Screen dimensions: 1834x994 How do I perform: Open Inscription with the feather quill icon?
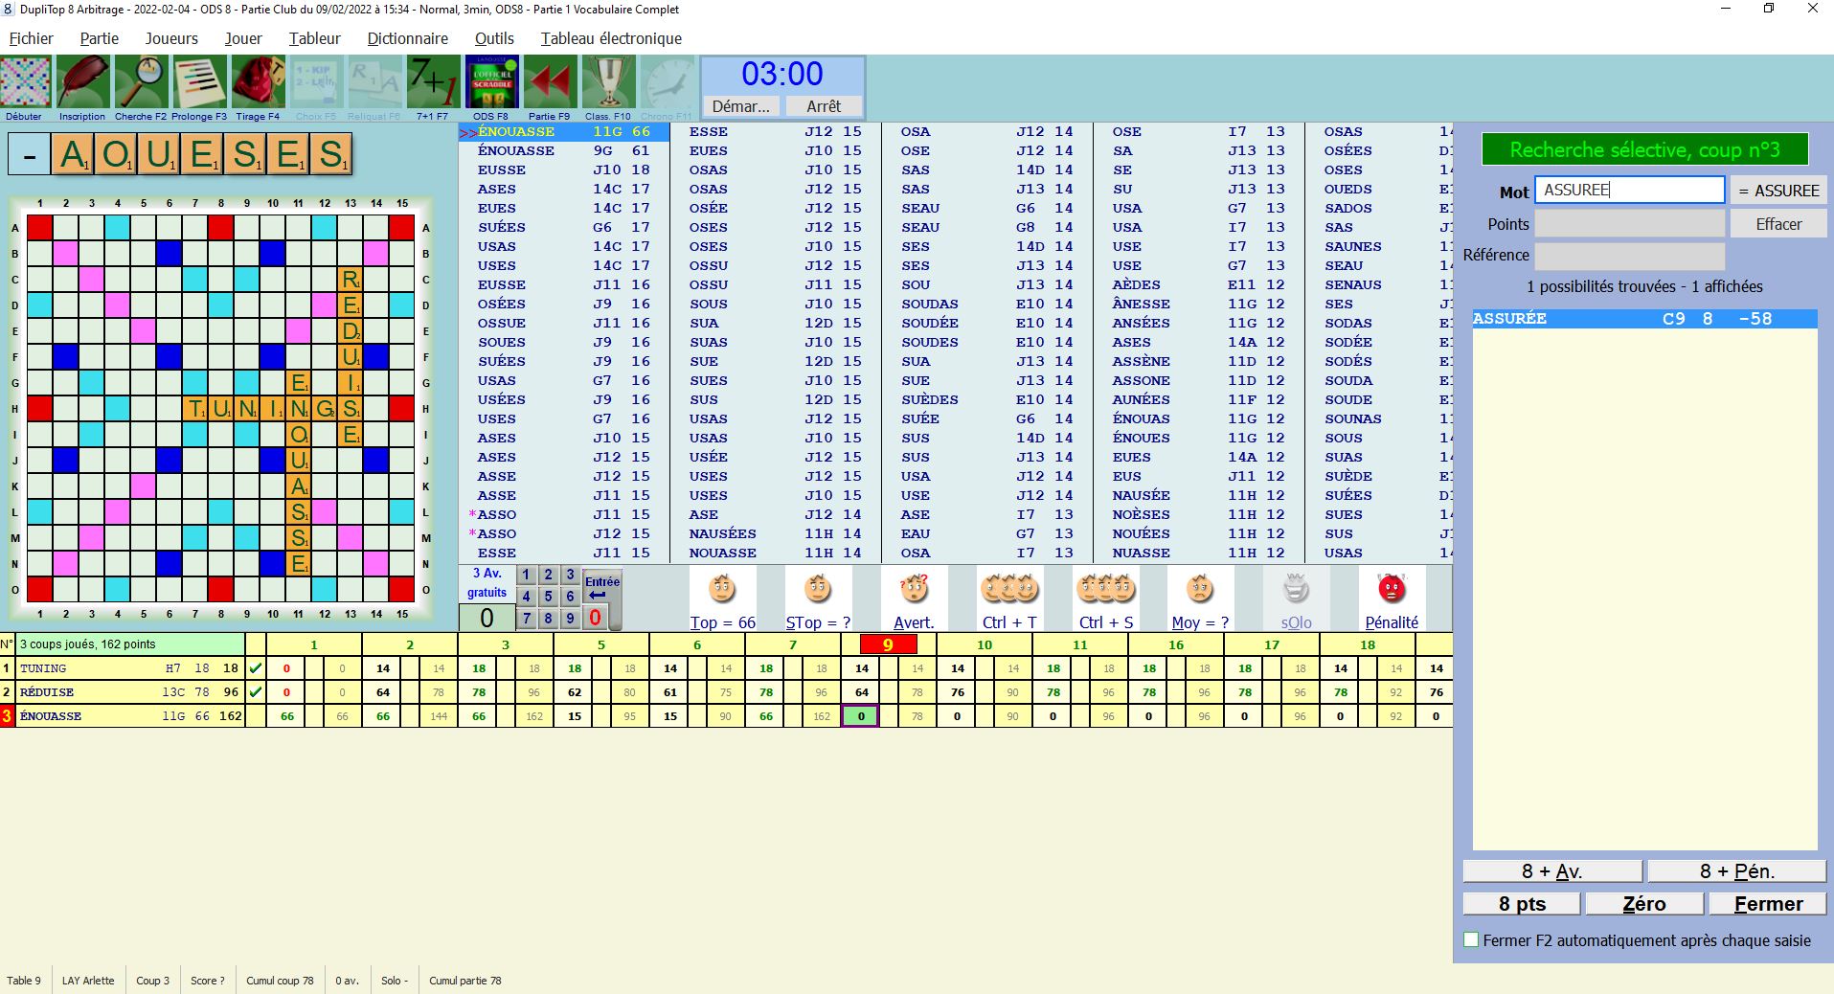(x=83, y=82)
